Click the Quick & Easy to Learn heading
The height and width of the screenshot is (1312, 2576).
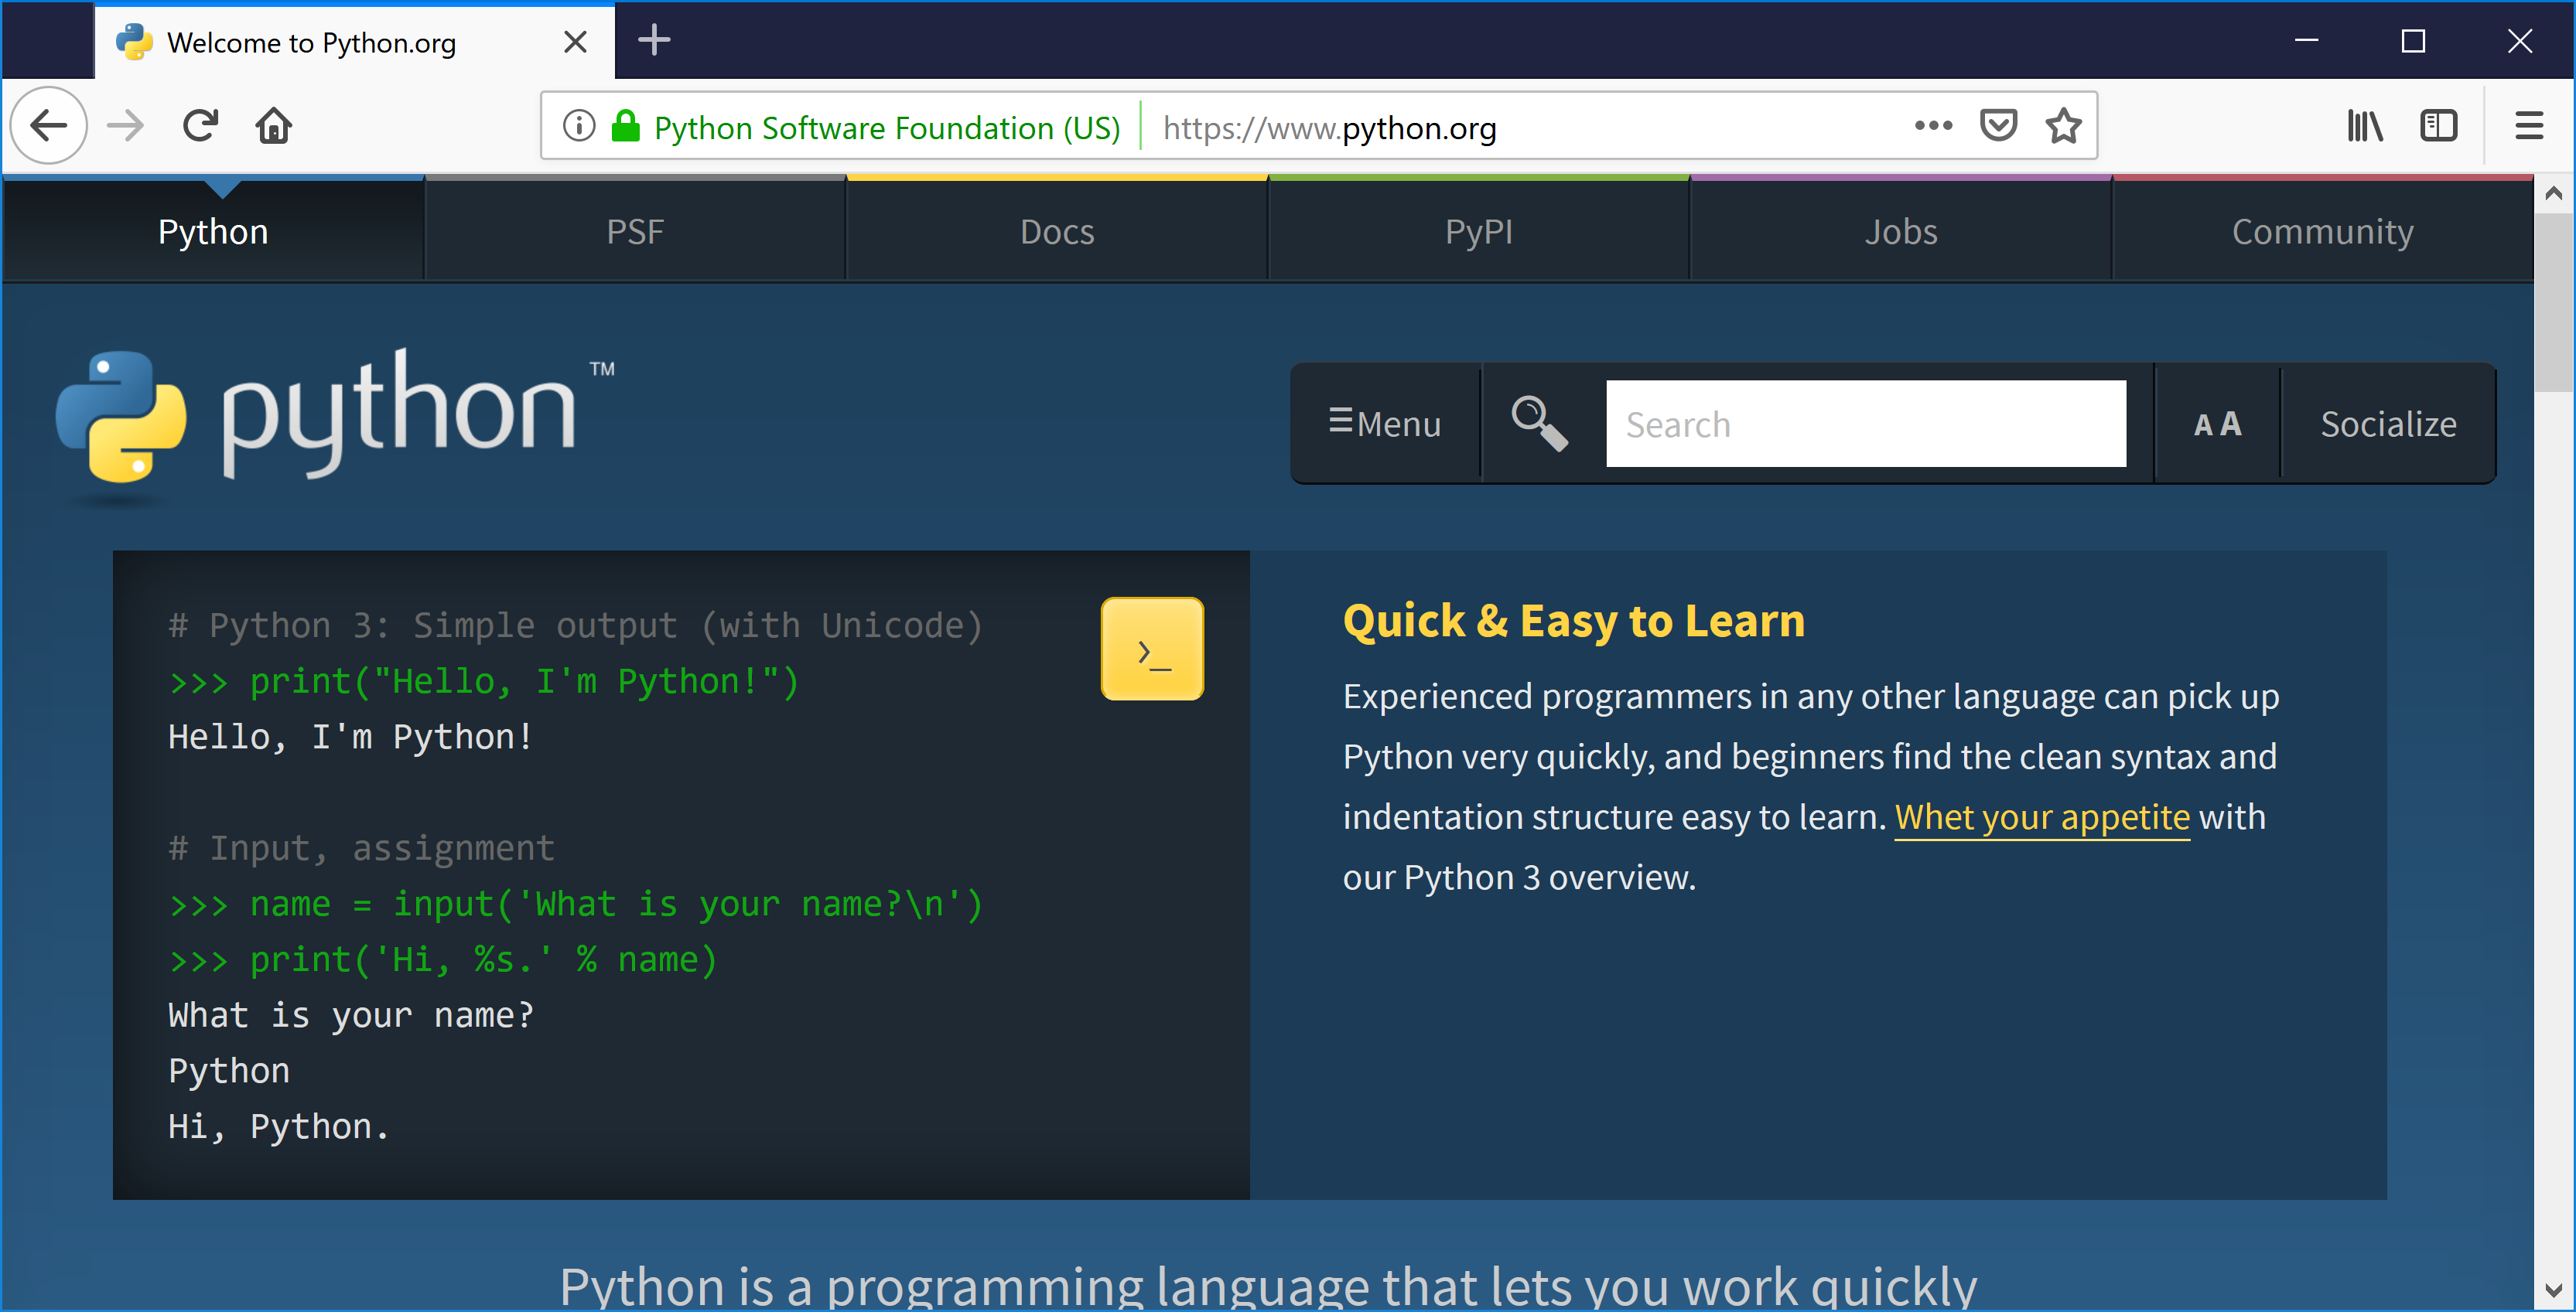click(1574, 621)
